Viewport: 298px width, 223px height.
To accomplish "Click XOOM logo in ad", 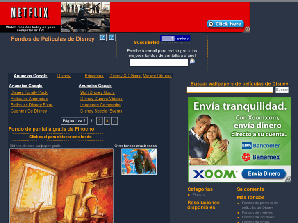I will click(215, 174).
